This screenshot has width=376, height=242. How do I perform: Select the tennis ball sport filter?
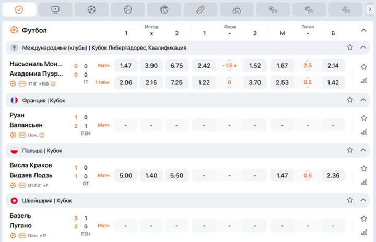128,9
